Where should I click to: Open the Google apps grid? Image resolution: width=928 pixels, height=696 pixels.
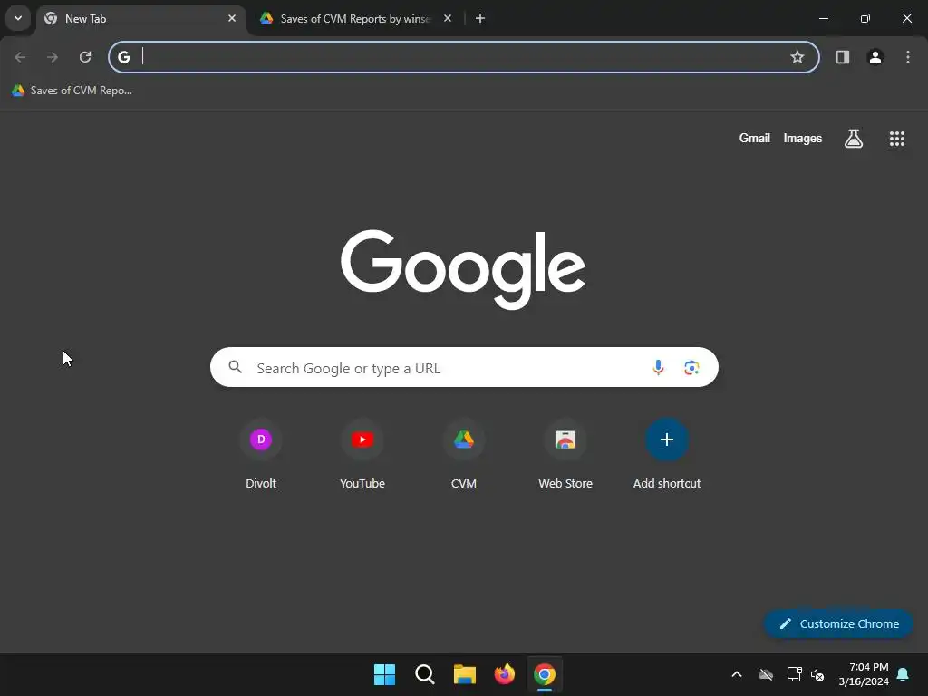pos(896,139)
